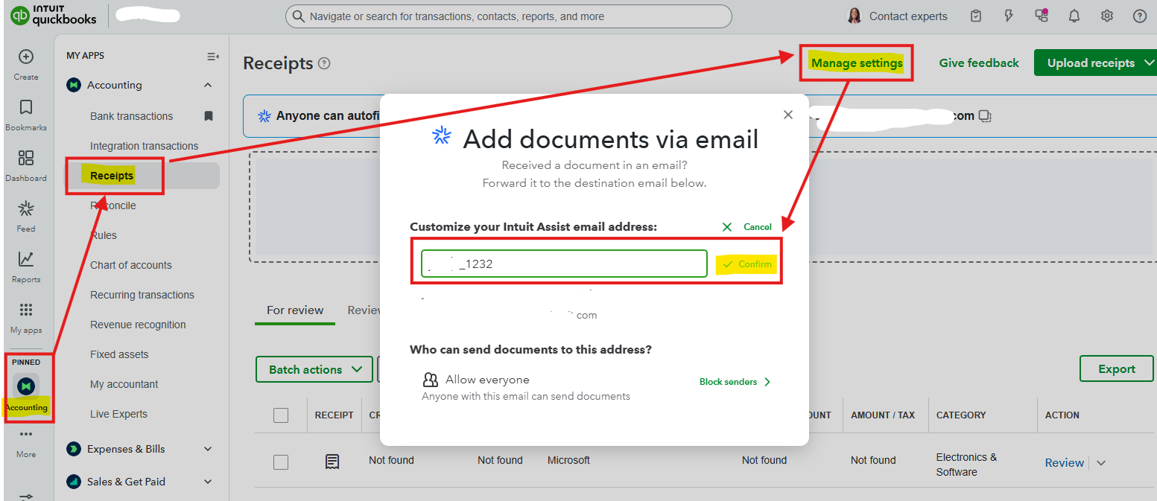
Task: Open Revenue recognition menu item
Action: point(138,325)
